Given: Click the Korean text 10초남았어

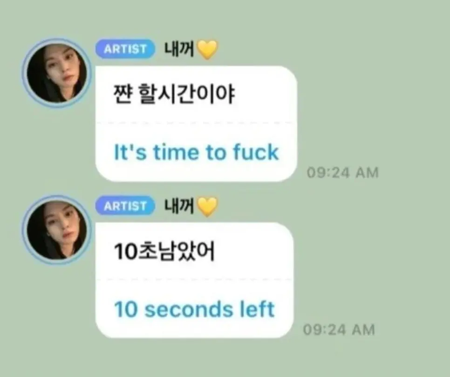Looking at the screenshot, I should click(x=164, y=251).
